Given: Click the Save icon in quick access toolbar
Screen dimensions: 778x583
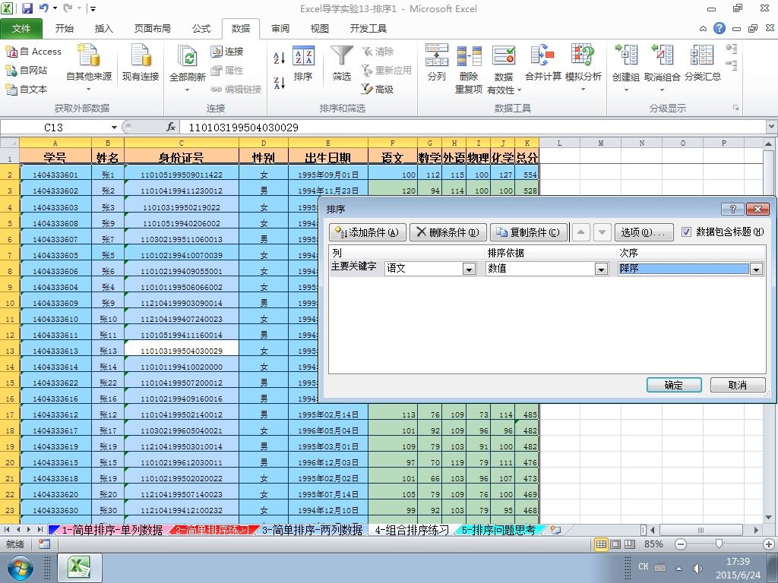Looking at the screenshot, I should coord(27,8).
